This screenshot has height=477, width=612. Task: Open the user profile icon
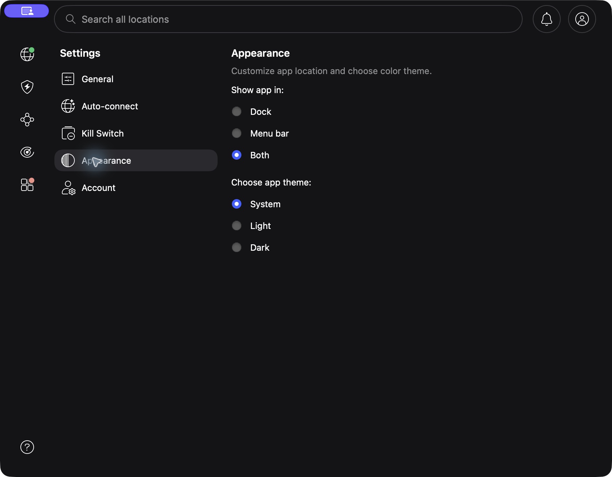pos(582,19)
